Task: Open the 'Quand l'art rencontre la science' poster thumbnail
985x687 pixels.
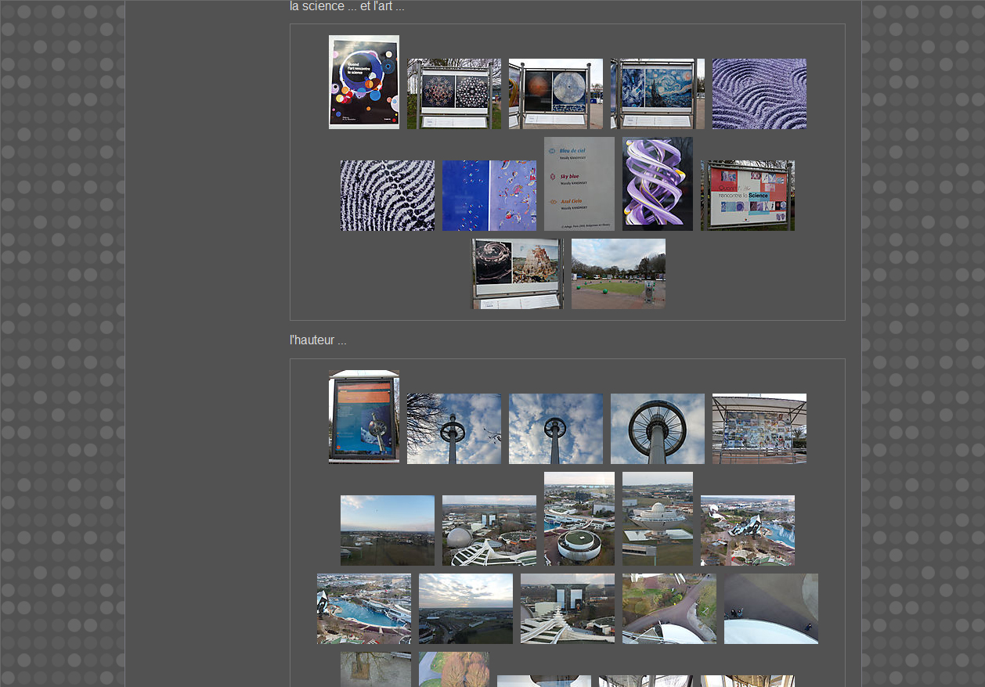Action: pyautogui.click(x=363, y=81)
